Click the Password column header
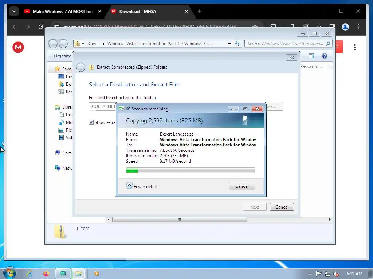 point(313,66)
